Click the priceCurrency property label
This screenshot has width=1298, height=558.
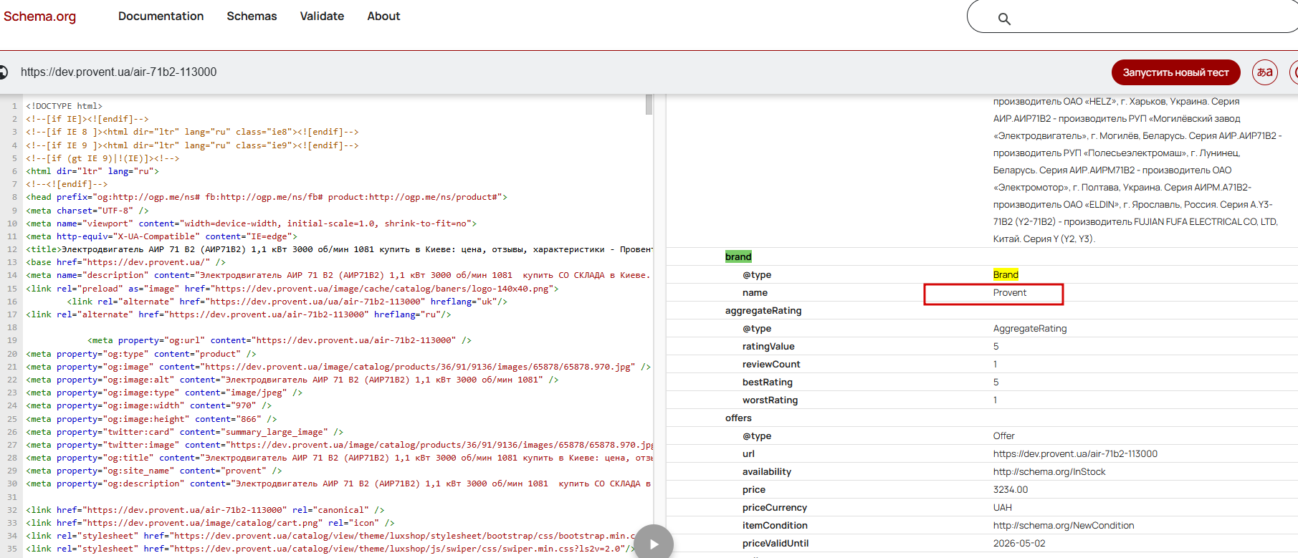(775, 507)
